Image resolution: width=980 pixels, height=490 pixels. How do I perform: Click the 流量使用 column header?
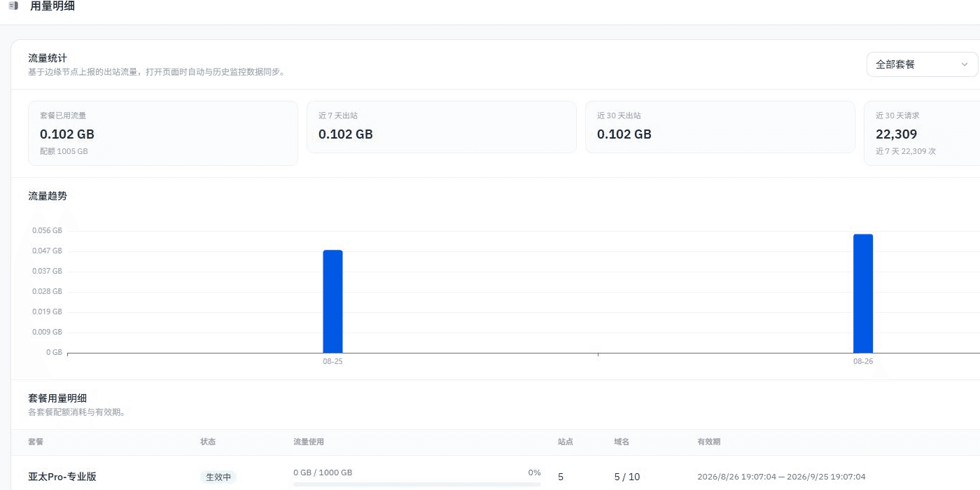309,442
